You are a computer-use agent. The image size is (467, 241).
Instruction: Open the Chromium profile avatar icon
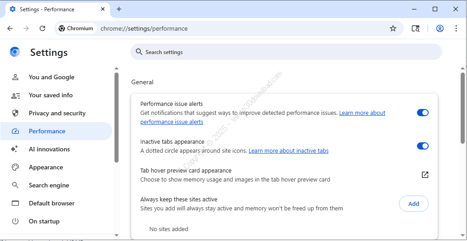440,28
